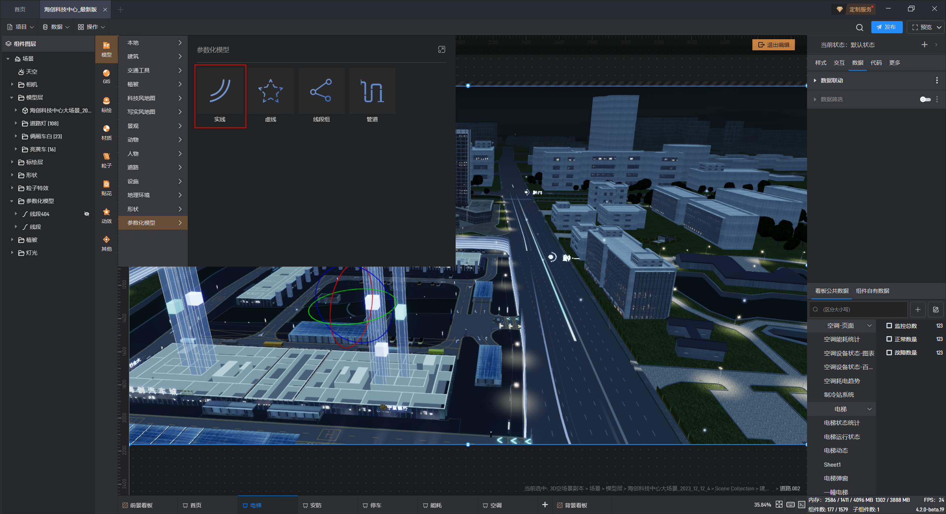Switch to 组件自有数据 tab
Screen dimensions: 946x514
872,291
